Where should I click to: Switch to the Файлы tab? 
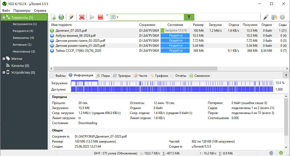click(58, 75)
